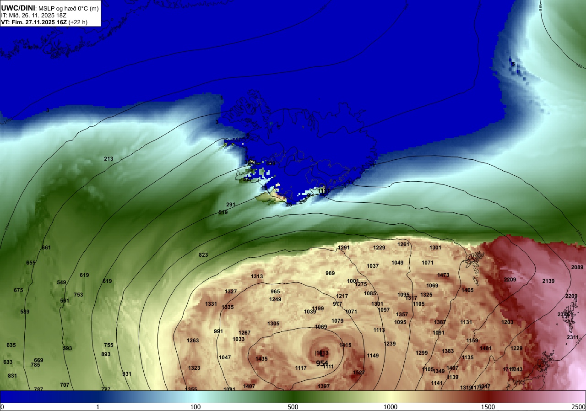Click the height value 291
Image resolution: width=586 pixels, height=411 pixels.
[231, 205]
